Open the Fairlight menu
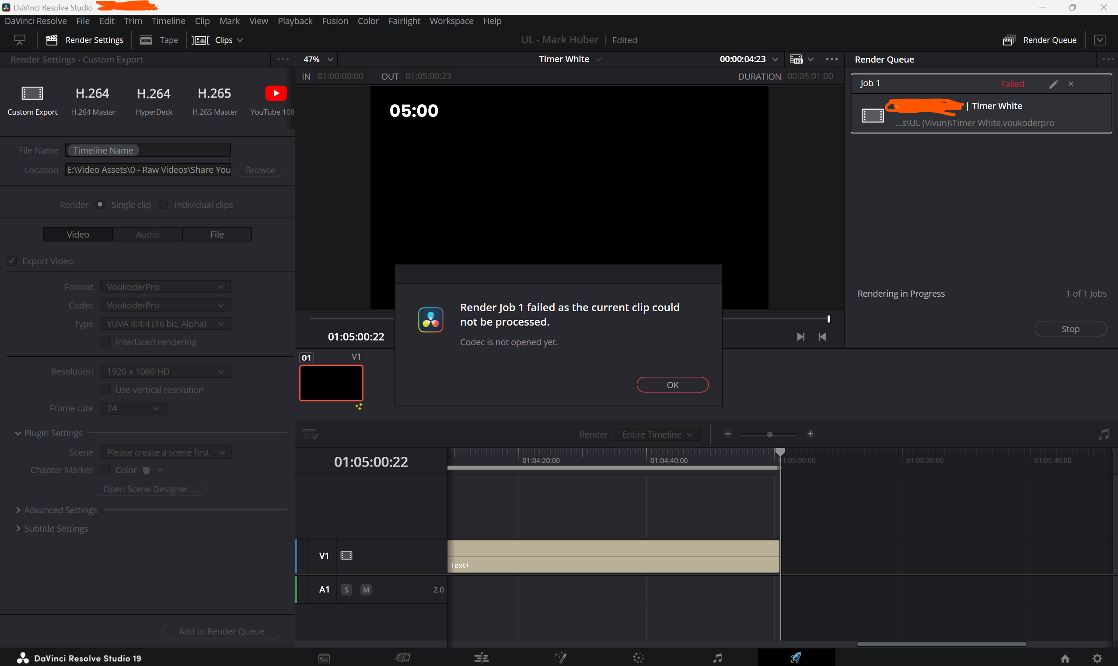The image size is (1118, 666). pos(404,21)
